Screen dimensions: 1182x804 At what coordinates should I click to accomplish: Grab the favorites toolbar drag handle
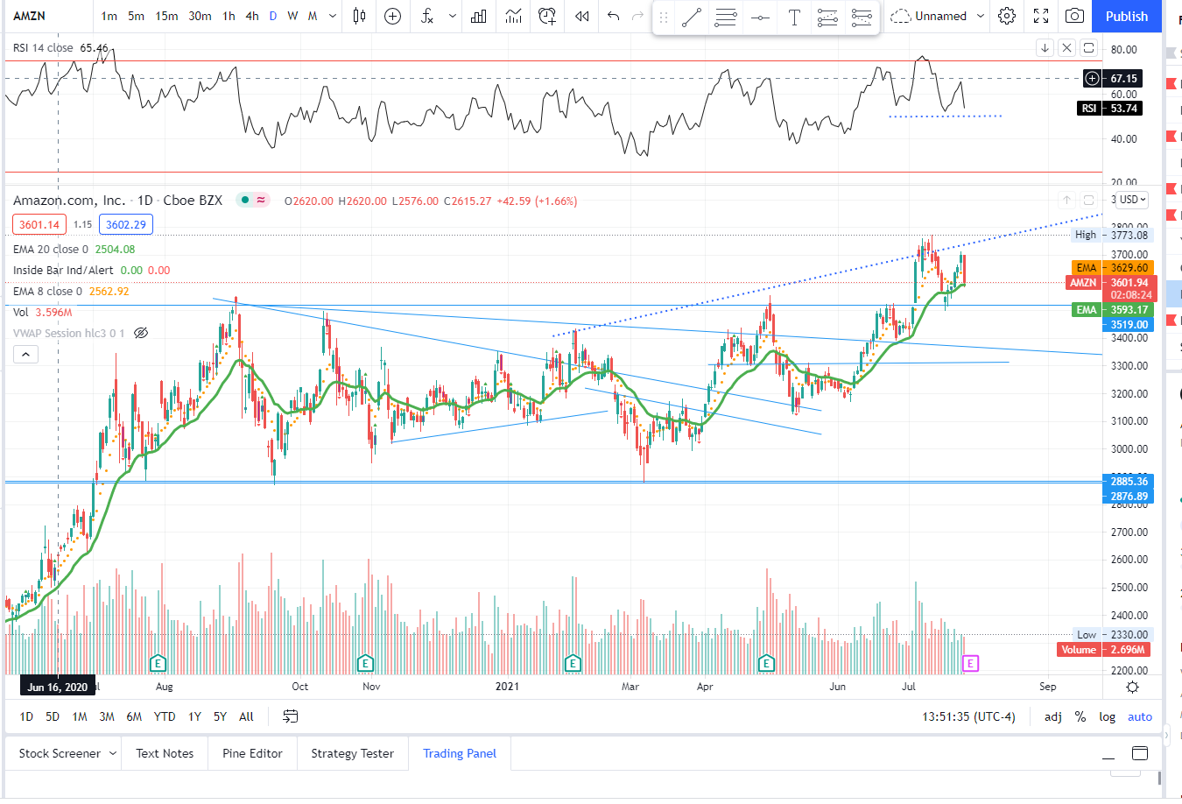pyautogui.click(x=664, y=18)
